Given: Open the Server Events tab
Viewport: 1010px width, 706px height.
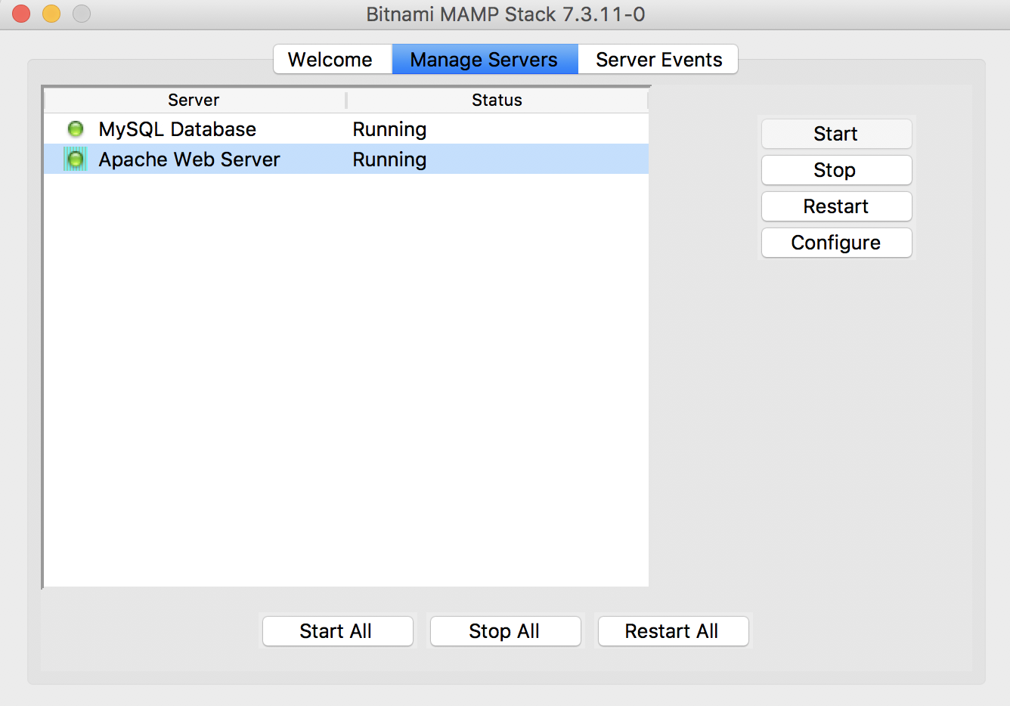Looking at the screenshot, I should coord(658,60).
